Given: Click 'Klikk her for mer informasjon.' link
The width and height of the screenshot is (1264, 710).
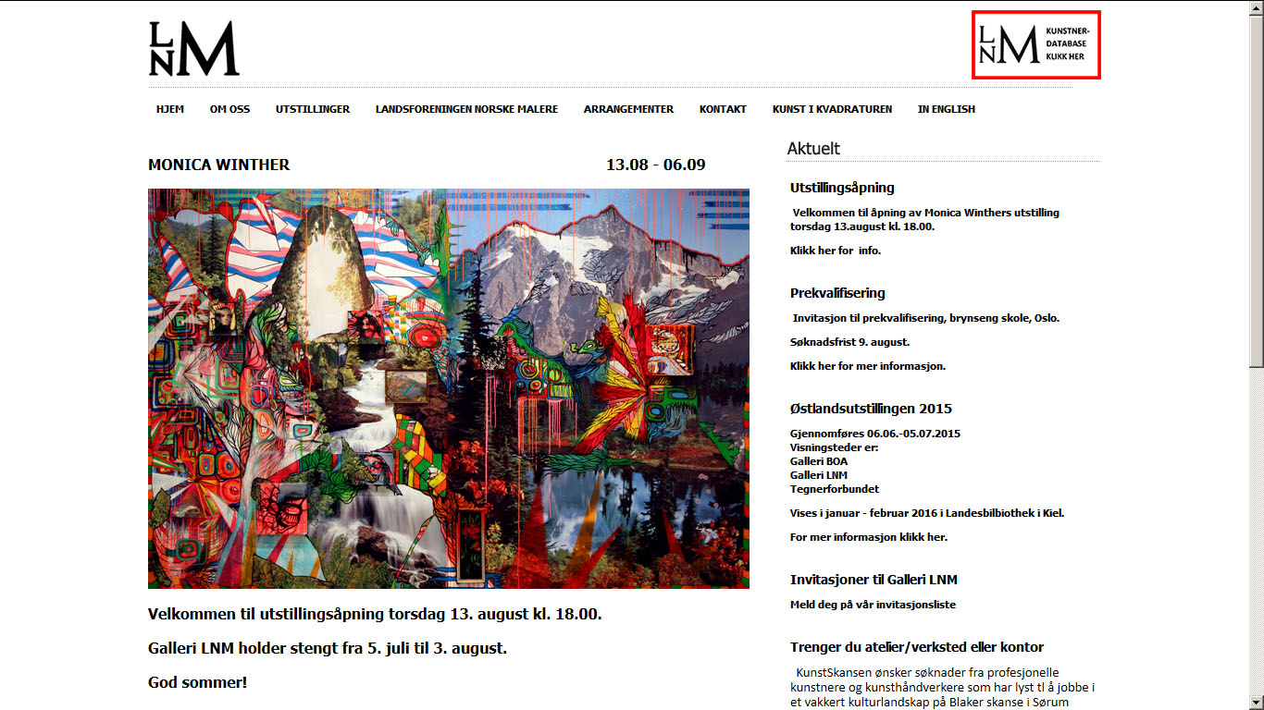Looking at the screenshot, I should tap(868, 366).
